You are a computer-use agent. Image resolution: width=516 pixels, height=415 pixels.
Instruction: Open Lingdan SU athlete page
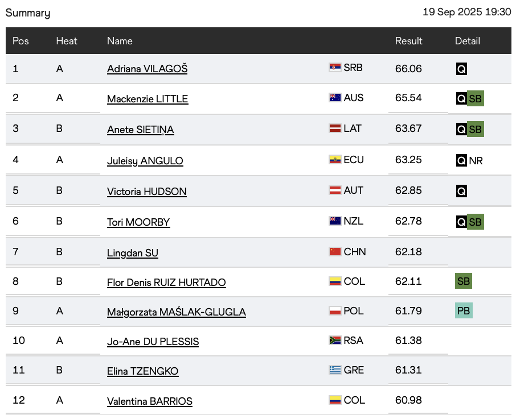pyautogui.click(x=133, y=253)
